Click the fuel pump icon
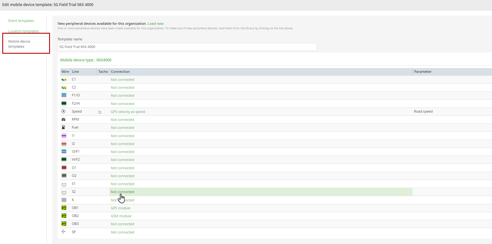This screenshot has width=492, height=244. tap(63, 127)
